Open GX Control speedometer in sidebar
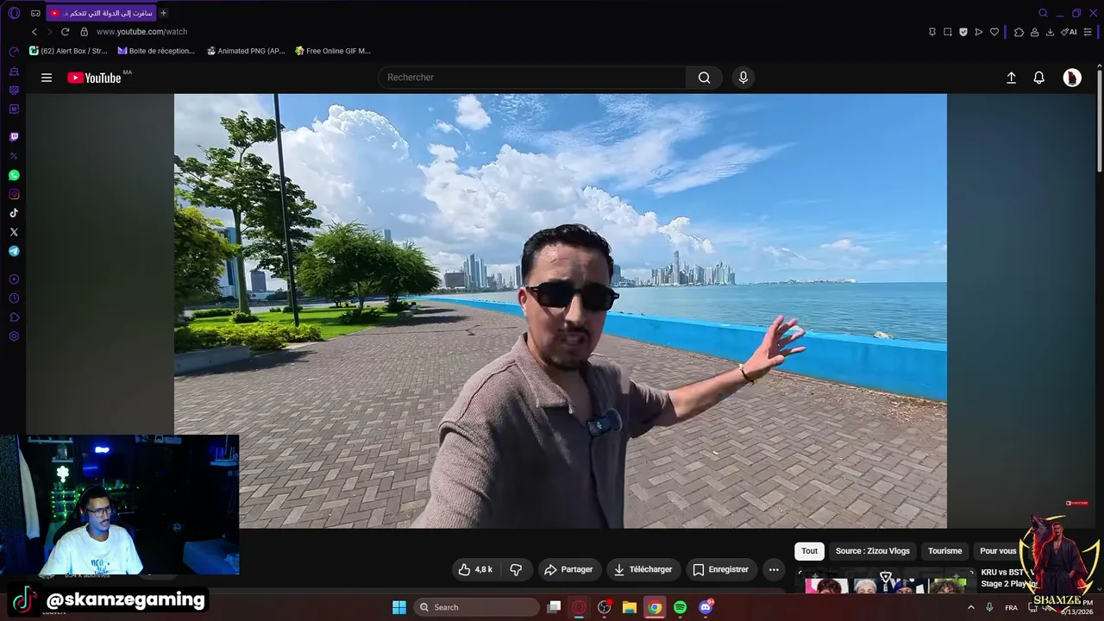This screenshot has height=621, width=1104. (14, 53)
